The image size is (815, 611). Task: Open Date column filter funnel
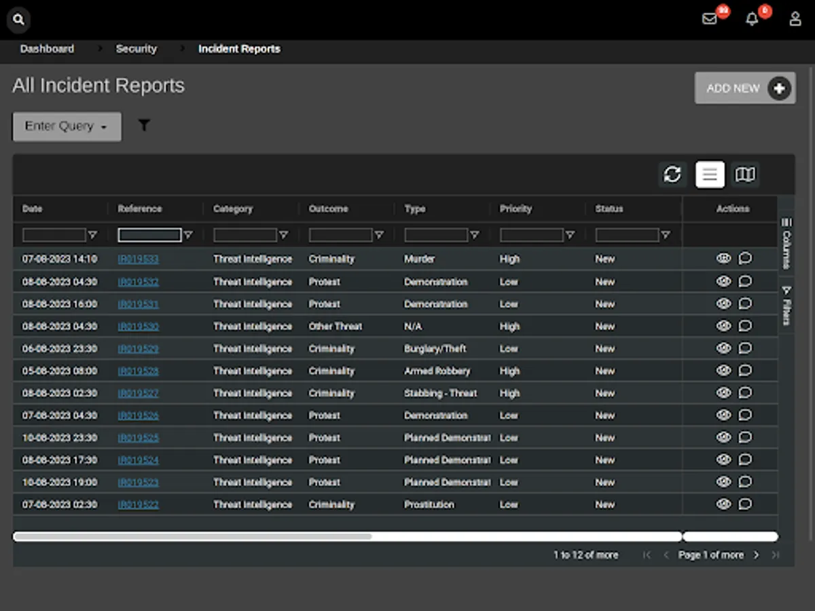[93, 236]
